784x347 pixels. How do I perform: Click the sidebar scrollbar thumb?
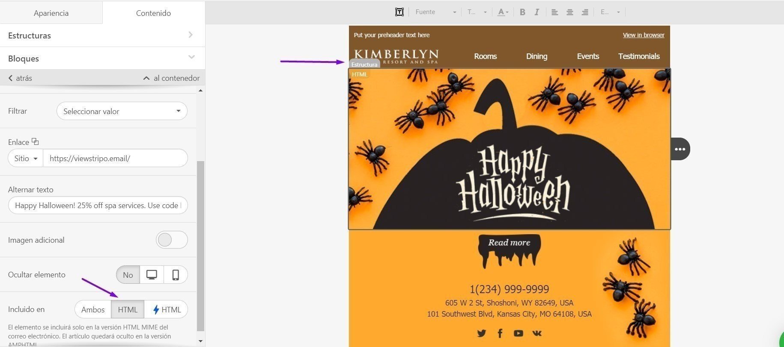point(200,246)
